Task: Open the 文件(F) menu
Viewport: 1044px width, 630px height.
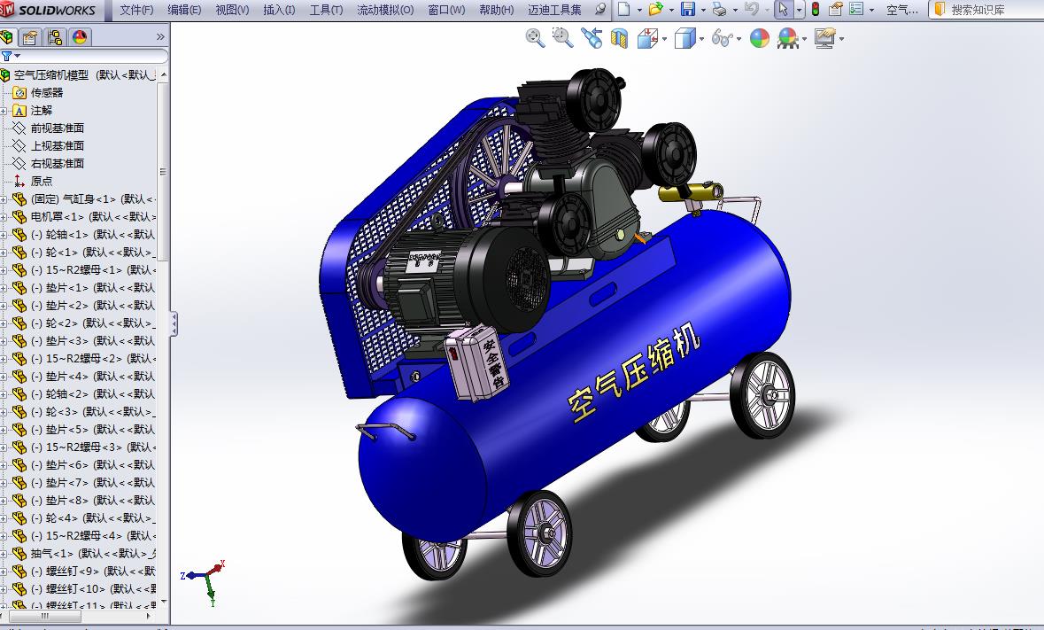Action: (x=136, y=10)
